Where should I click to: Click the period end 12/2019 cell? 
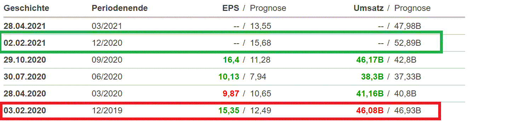(x=107, y=110)
